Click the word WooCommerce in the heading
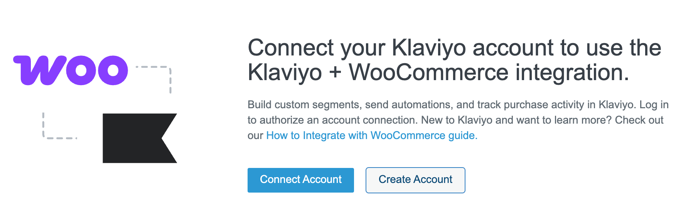This screenshot has height=218, width=698. click(x=429, y=72)
